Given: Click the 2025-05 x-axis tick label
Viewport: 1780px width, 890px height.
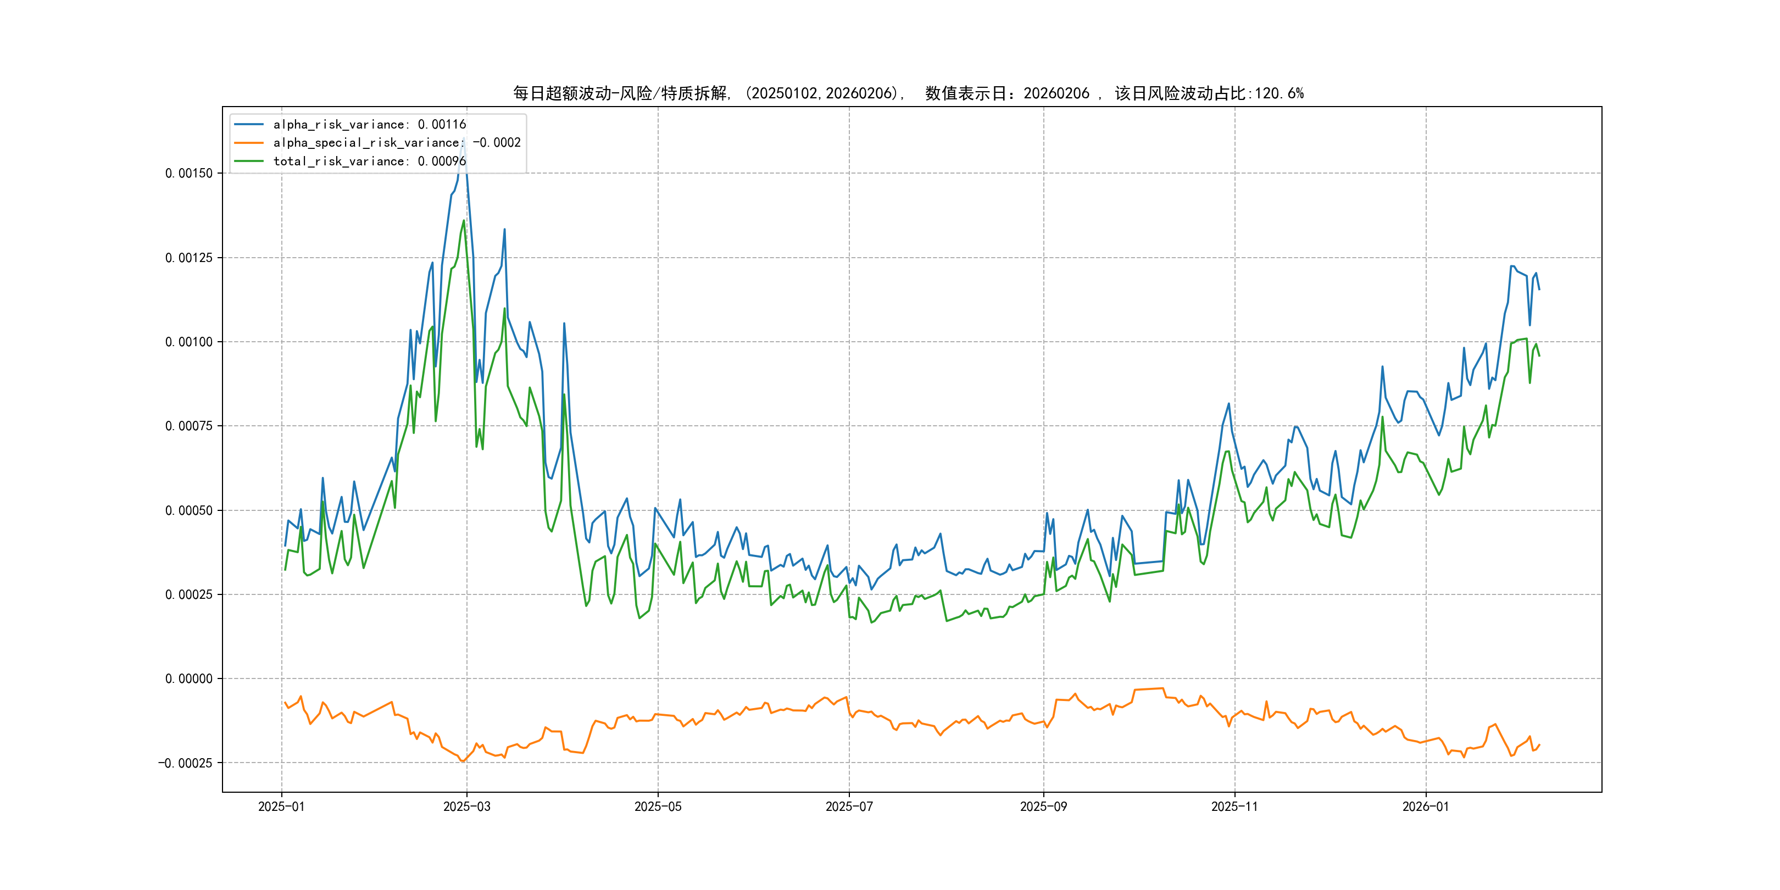Looking at the screenshot, I should point(658,807).
